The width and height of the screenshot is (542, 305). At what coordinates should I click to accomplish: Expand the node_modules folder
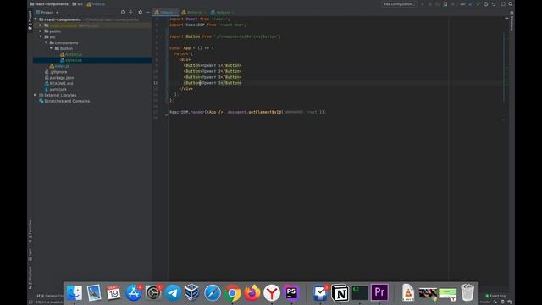coord(41,25)
